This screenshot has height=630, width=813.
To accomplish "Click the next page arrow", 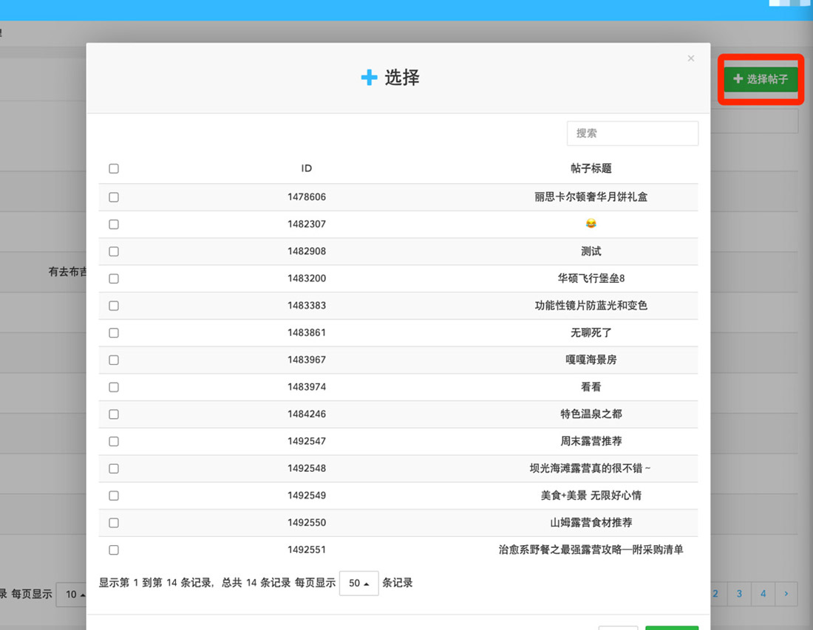I will coord(786,594).
